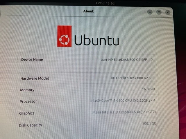
Task: Click the Ubuntu wordmark text
Action: [96, 40]
